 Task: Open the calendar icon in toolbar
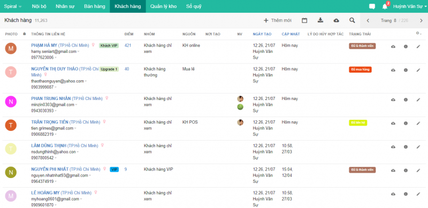click(304, 20)
